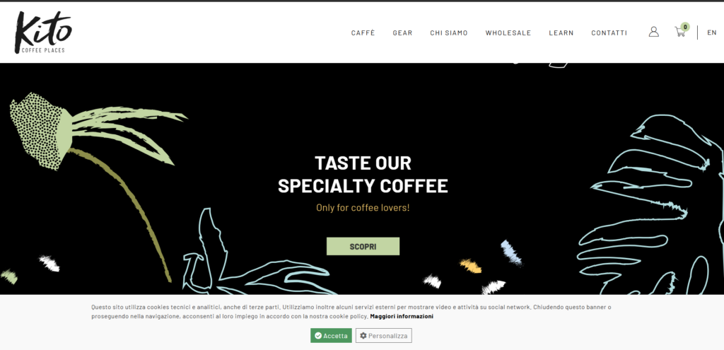This screenshot has height=350, width=724.
Task: Click the Kito Coffee Places logo
Action: (x=43, y=32)
